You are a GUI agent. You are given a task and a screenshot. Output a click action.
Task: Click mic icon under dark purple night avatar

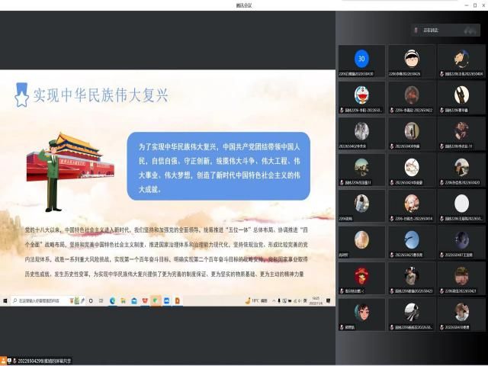441,255
